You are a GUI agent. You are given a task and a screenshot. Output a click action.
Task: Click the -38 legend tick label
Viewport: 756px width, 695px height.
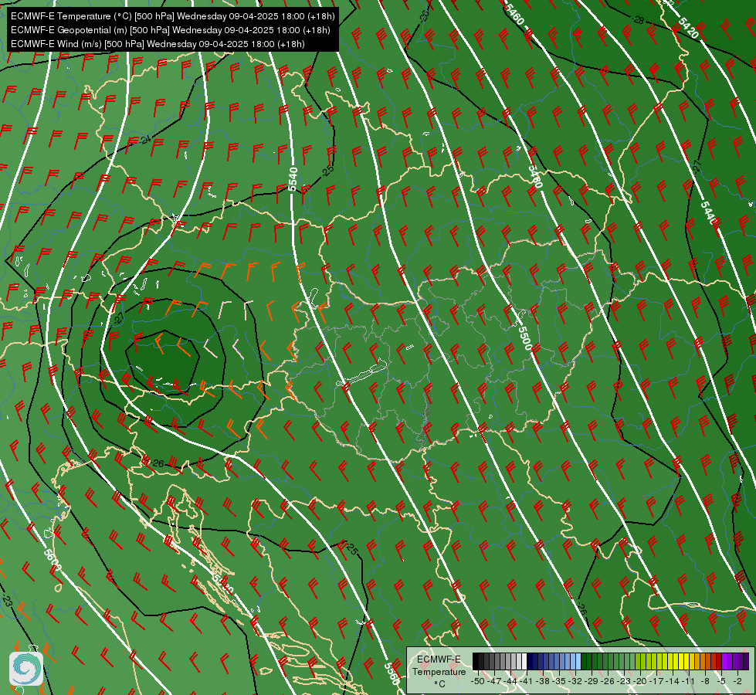[543, 681]
